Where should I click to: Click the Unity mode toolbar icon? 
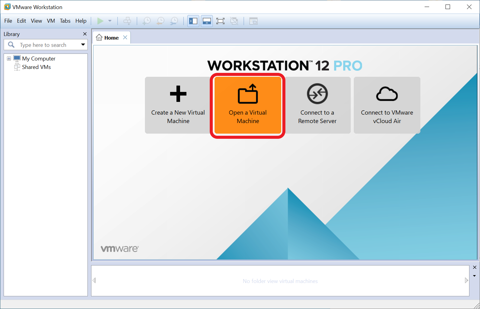(234, 21)
